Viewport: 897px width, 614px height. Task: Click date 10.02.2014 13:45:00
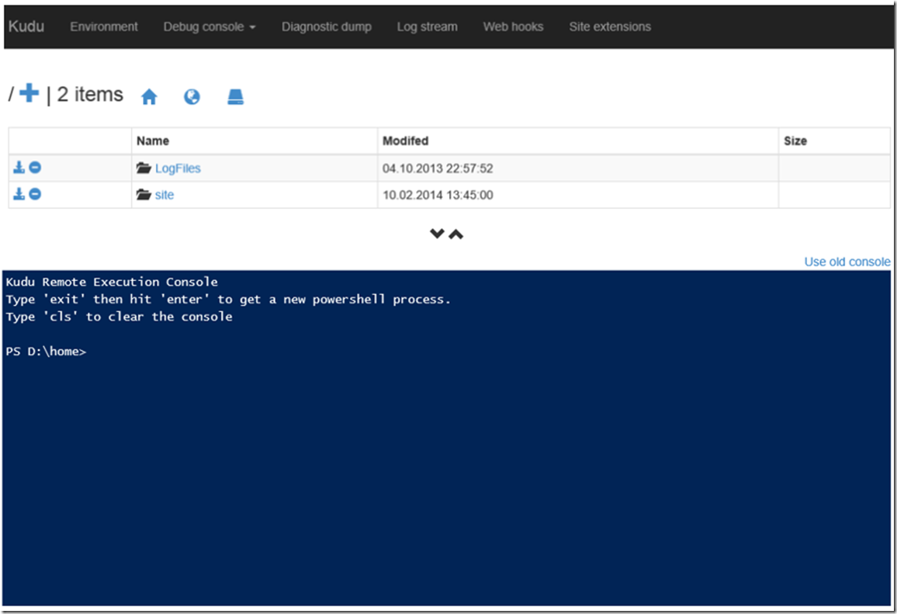[x=438, y=195]
